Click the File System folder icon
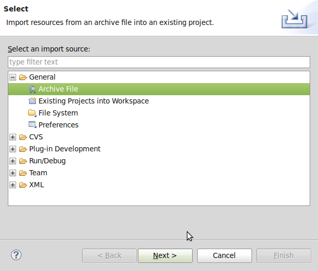Viewport: 318px width, 271px height. click(x=32, y=113)
